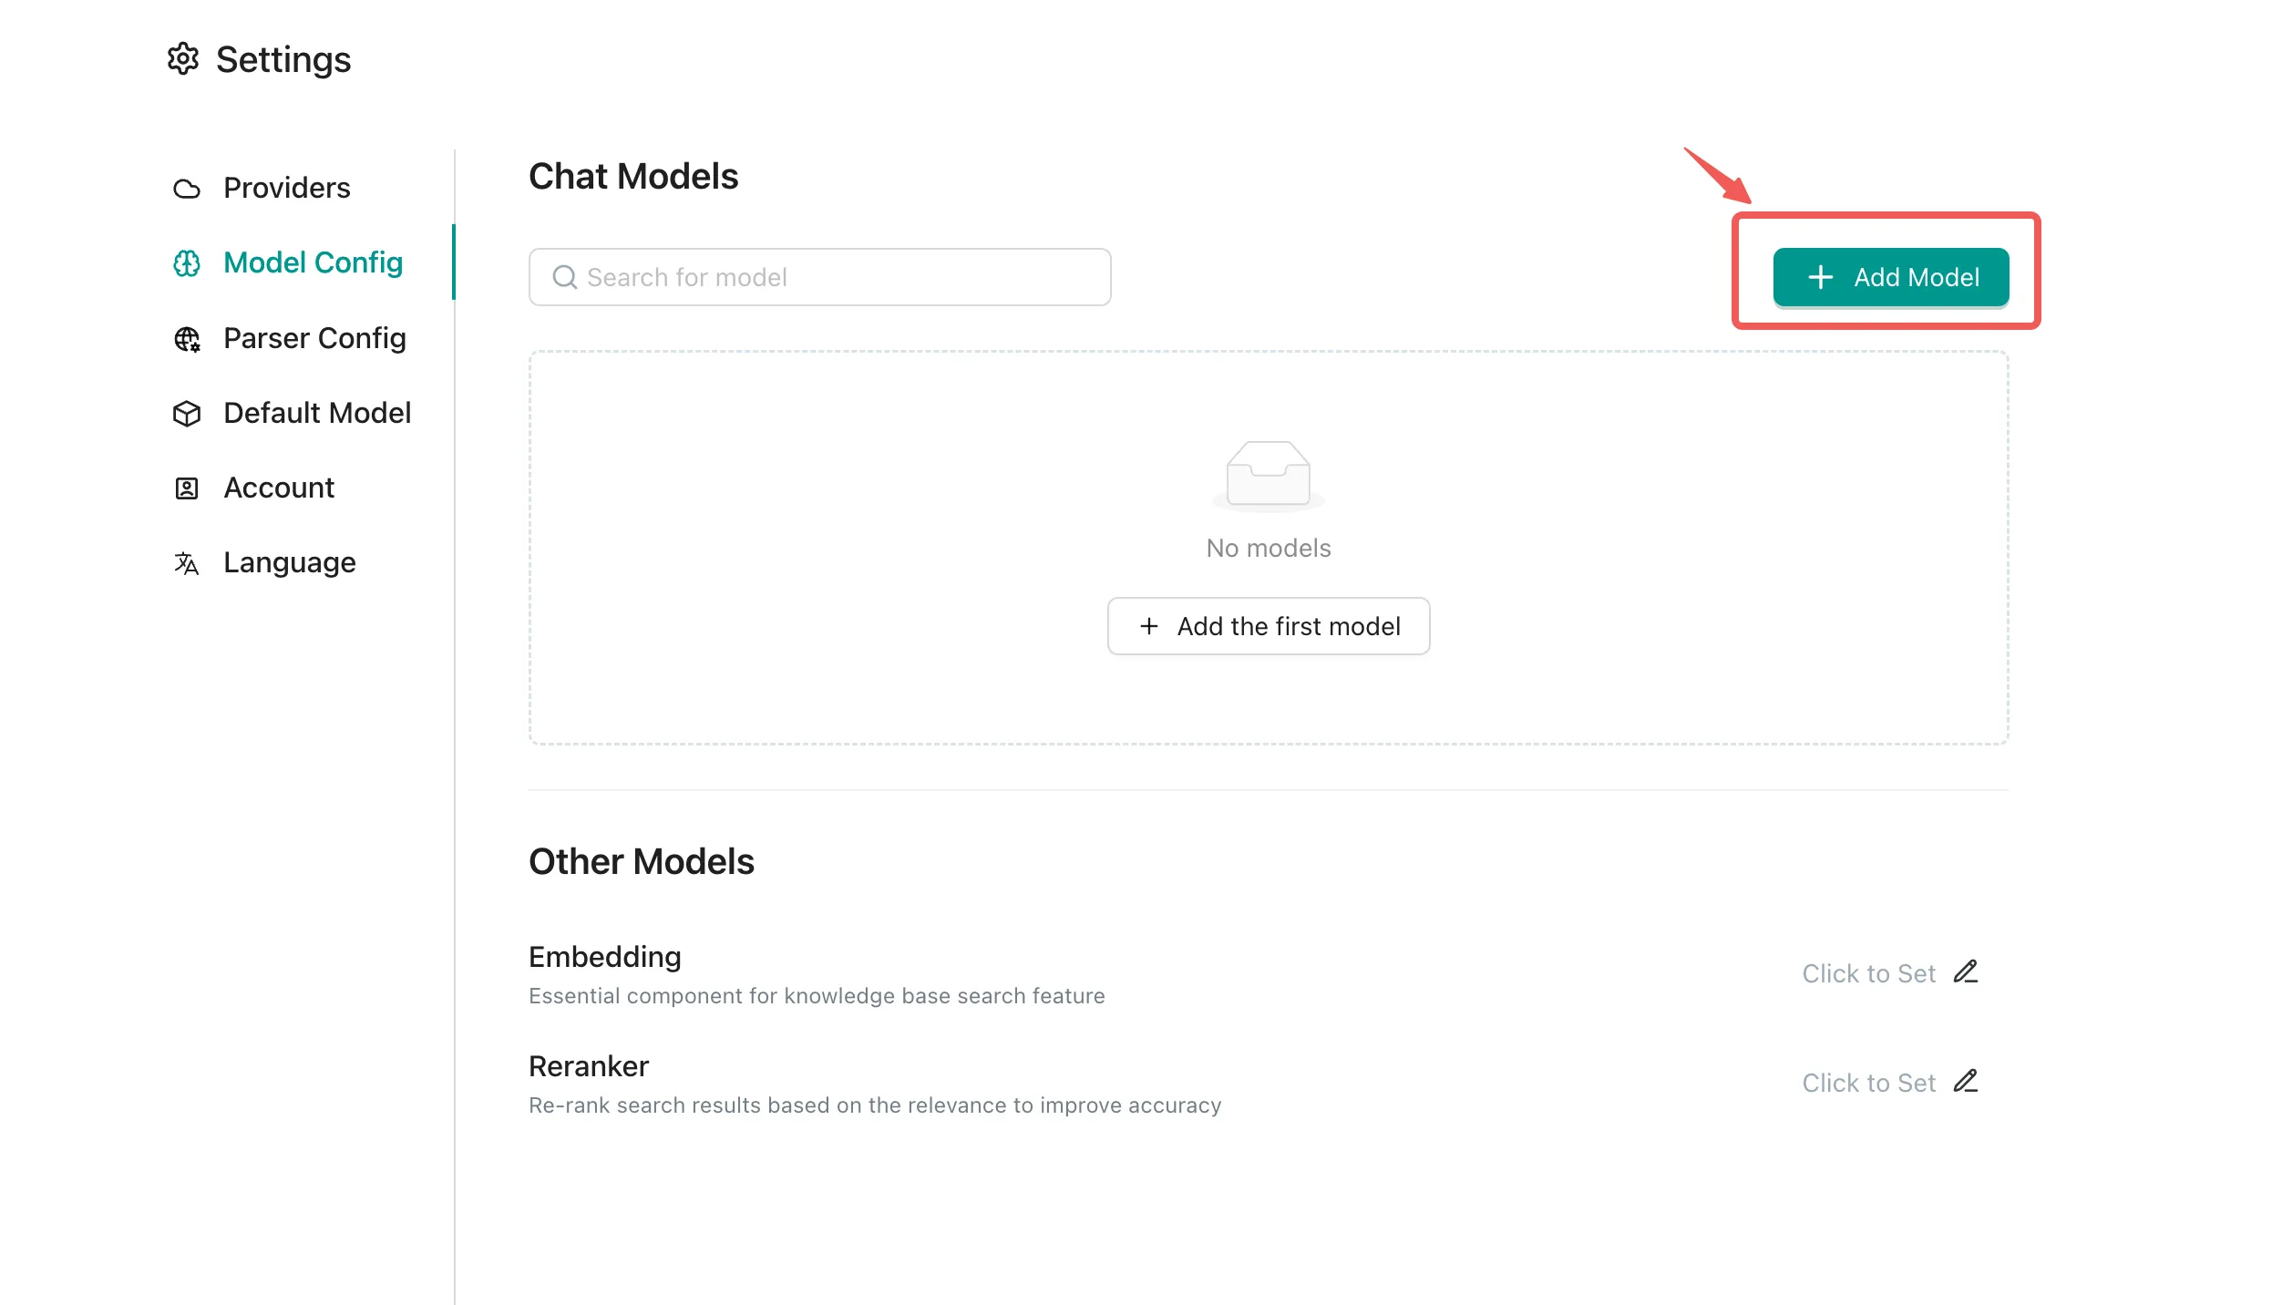The width and height of the screenshot is (2282, 1305).
Task: Click the Parser Config globe icon
Action: pyautogui.click(x=187, y=339)
